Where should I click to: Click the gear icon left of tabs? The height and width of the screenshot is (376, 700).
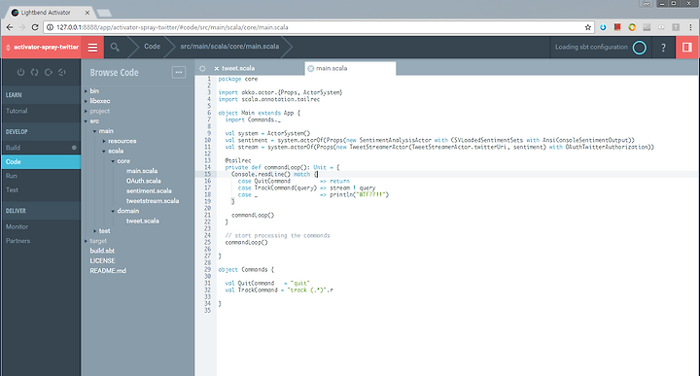202,68
